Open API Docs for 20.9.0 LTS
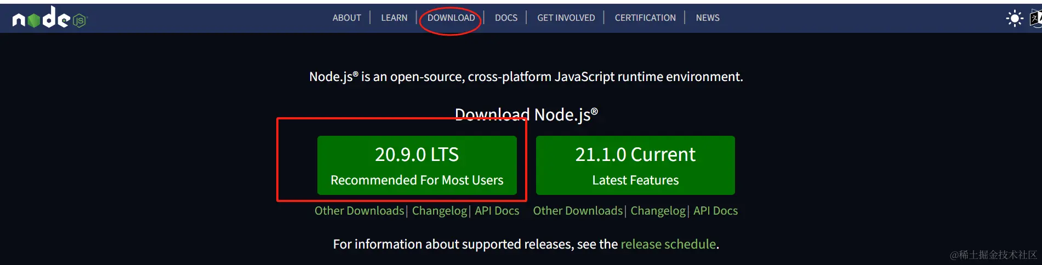The width and height of the screenshot is (1042, 265). (x=497, y=211)
